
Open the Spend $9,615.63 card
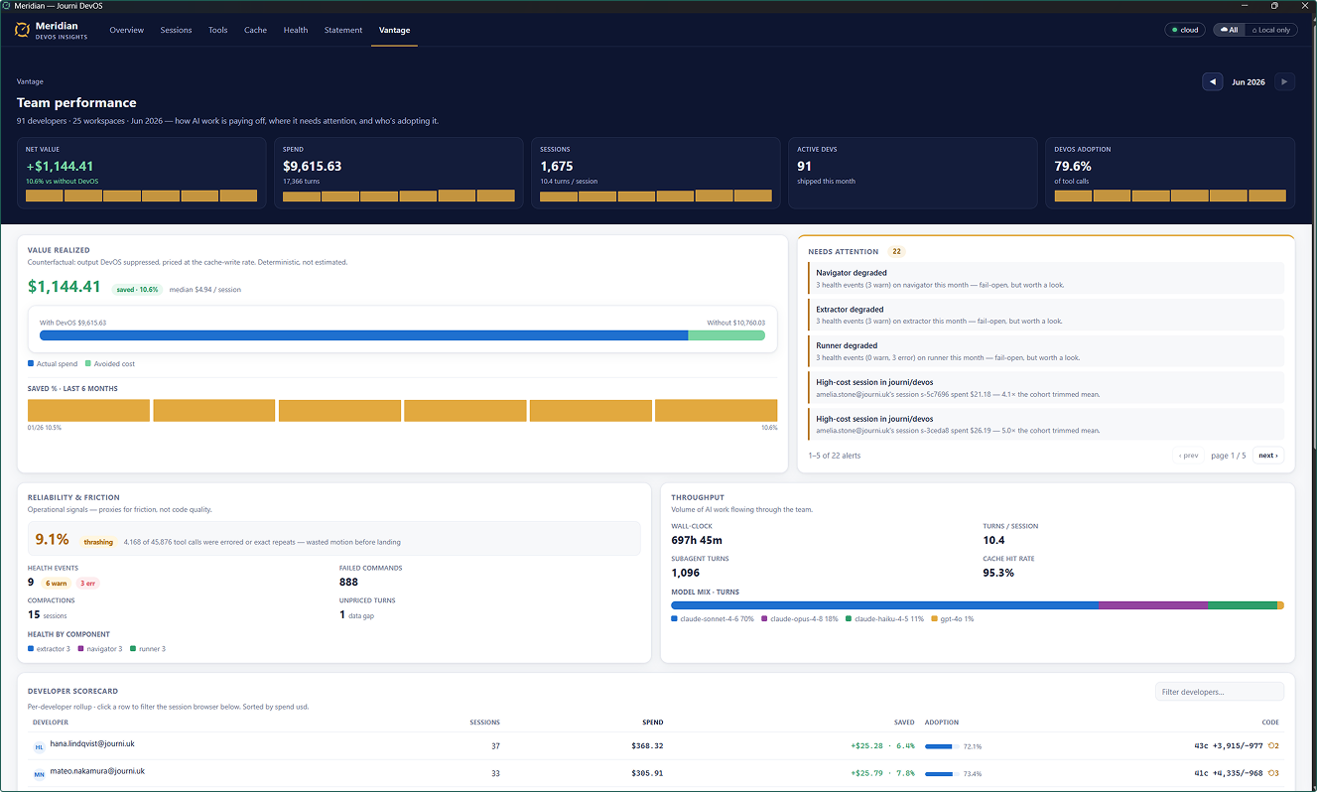point(398,173)
